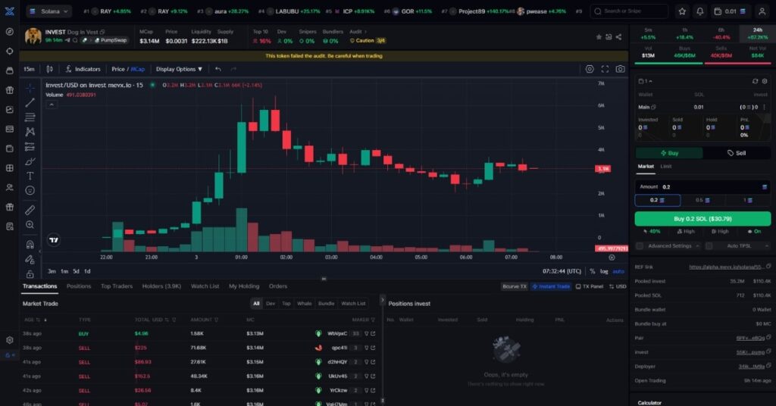Open the left sidebar settings gear
776x406 pixels.
9,340
